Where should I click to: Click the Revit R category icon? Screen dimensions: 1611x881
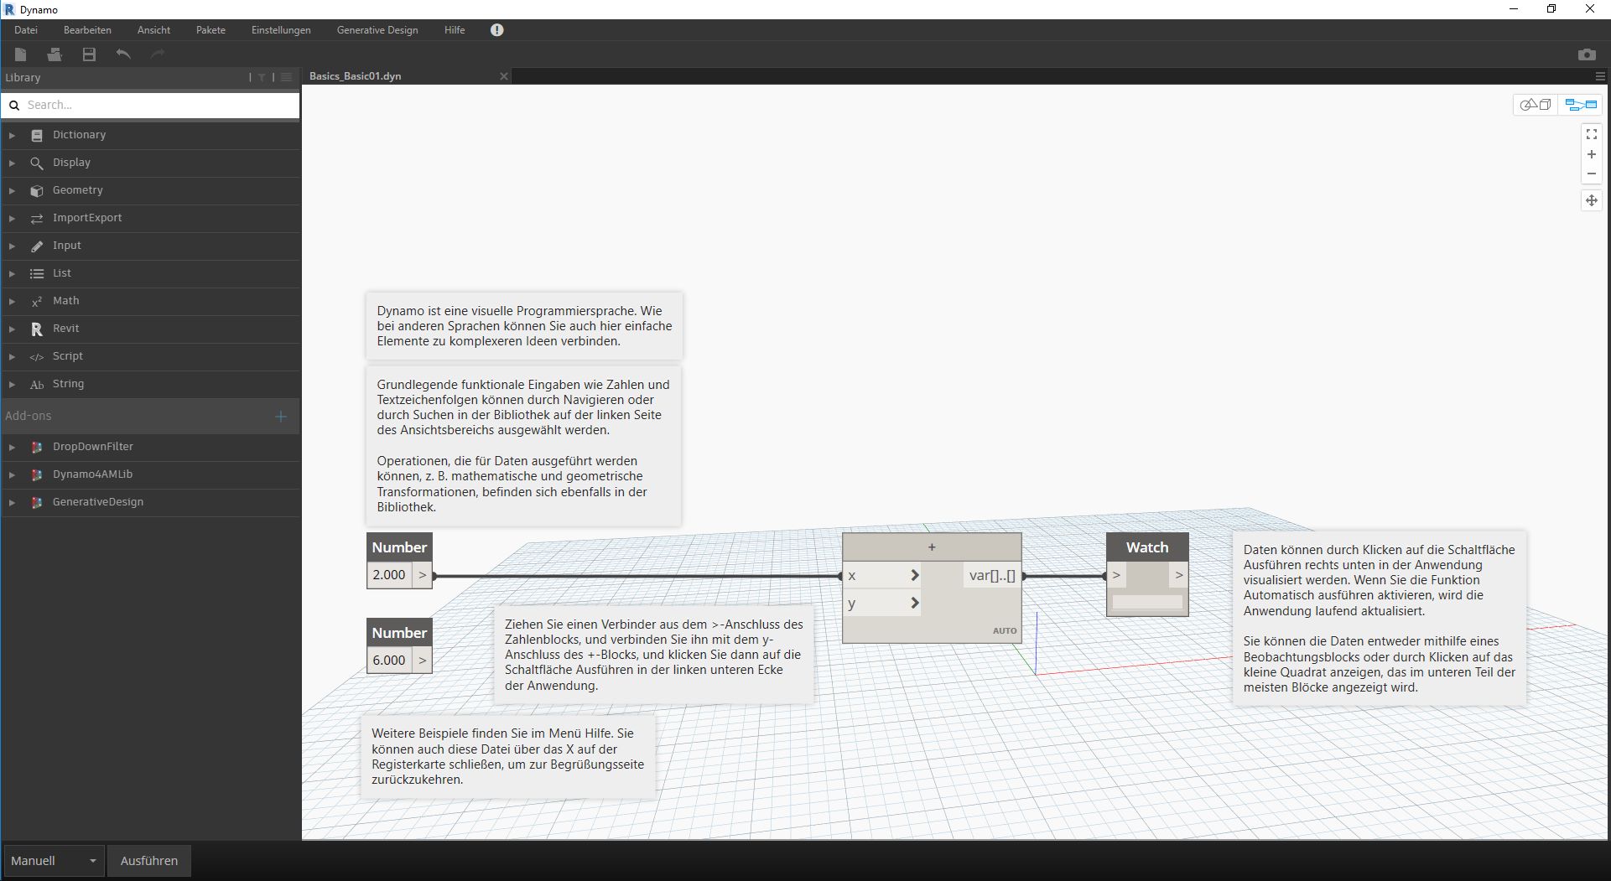coord(37,329)
